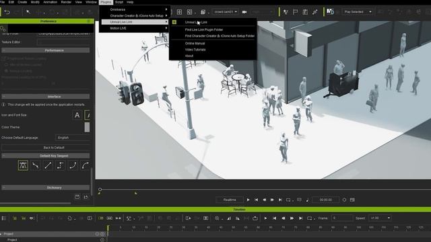431x242 pixels.
Task: Click the Preference panel's vertical scrollbar
Action: (x=92, y=181)
